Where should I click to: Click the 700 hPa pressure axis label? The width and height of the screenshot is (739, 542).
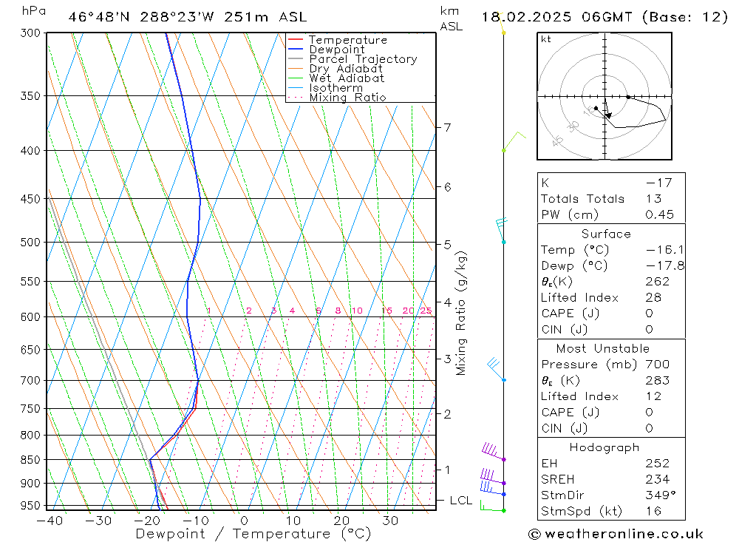[x=30, y=380]
